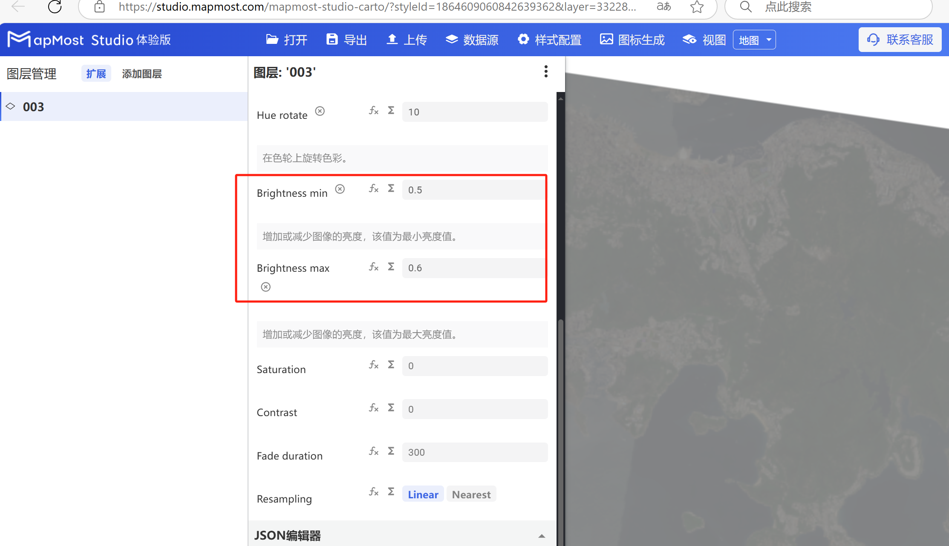Open the layer options three-dot menu
949x546 pixels.
546,72
